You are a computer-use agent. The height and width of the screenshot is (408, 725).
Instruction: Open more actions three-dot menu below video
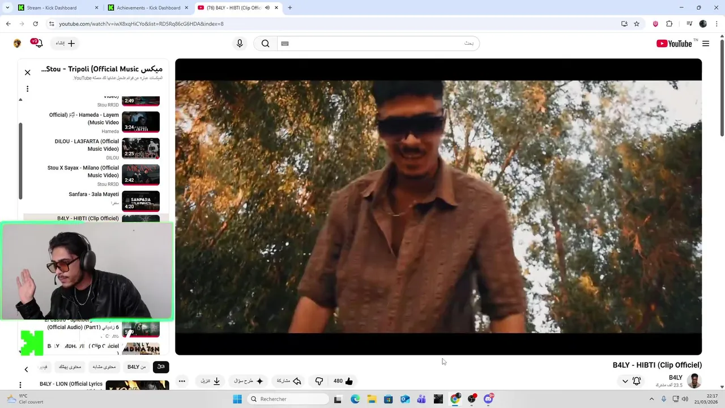[x=182, y=381]
